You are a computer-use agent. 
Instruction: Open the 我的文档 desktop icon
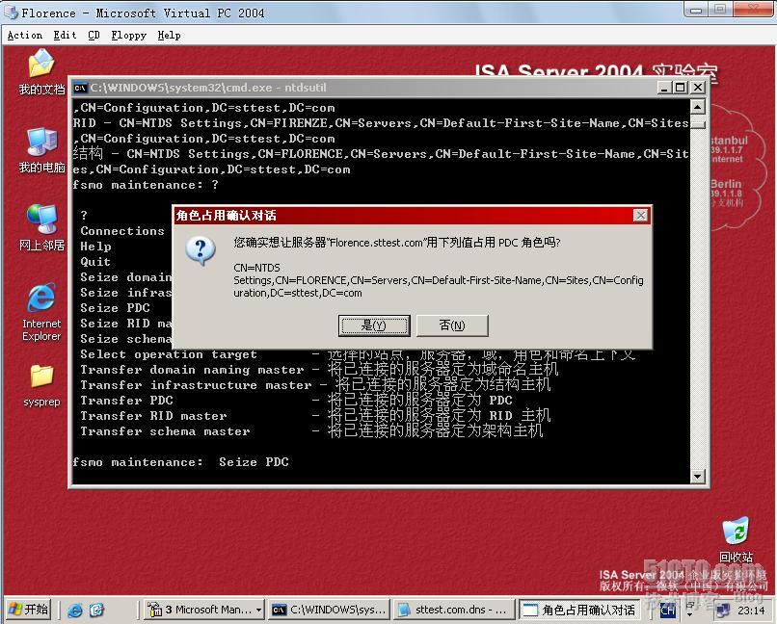pyautogui.click(x=41, y=71)
